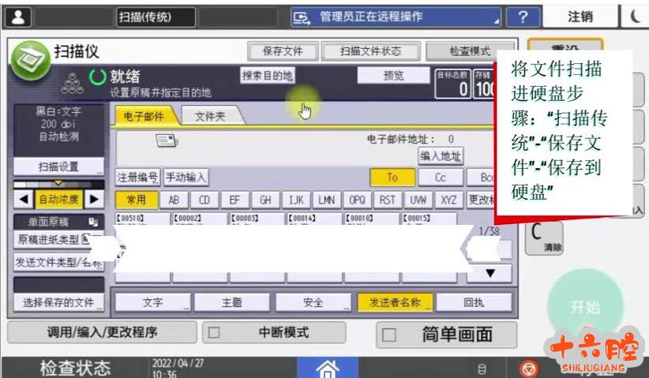Select the 电子邮件 tab

coord(144,117)
